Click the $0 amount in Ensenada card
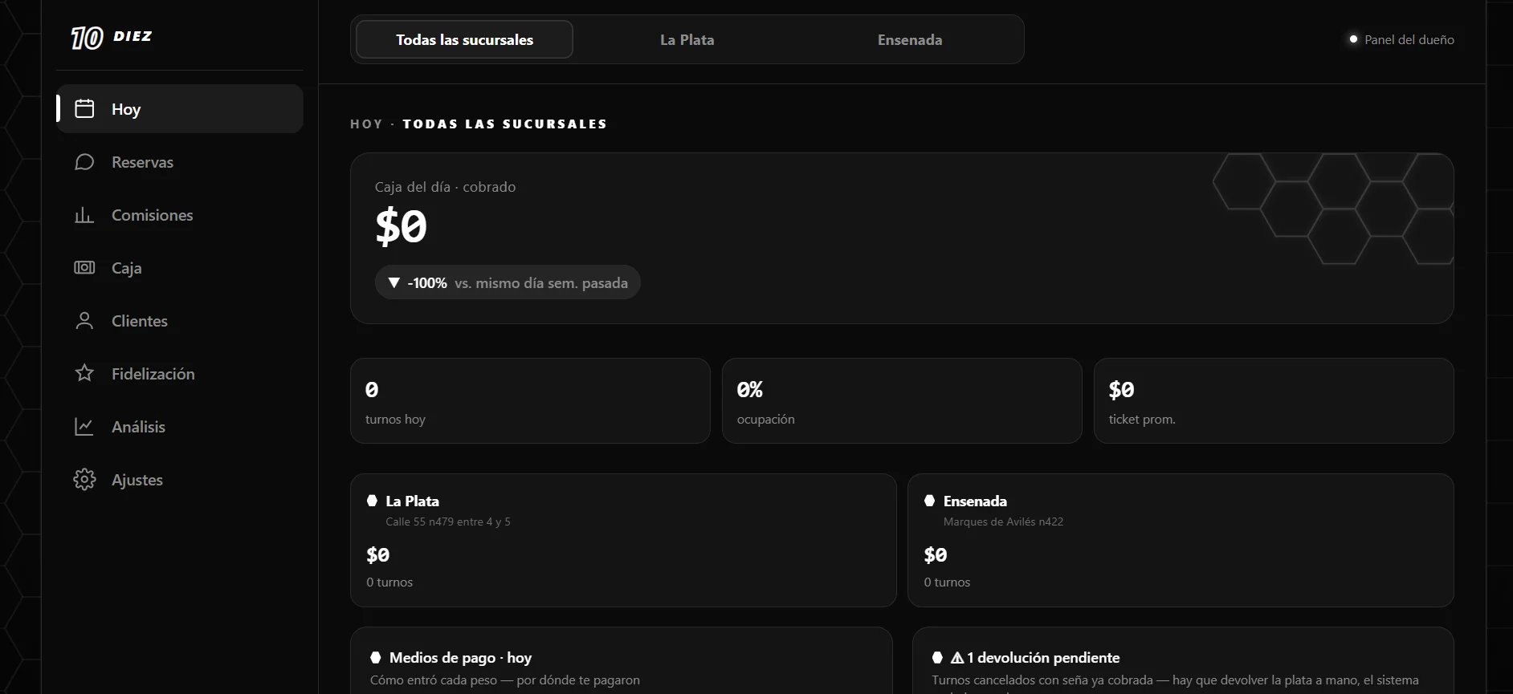 [x=935, y=555]
